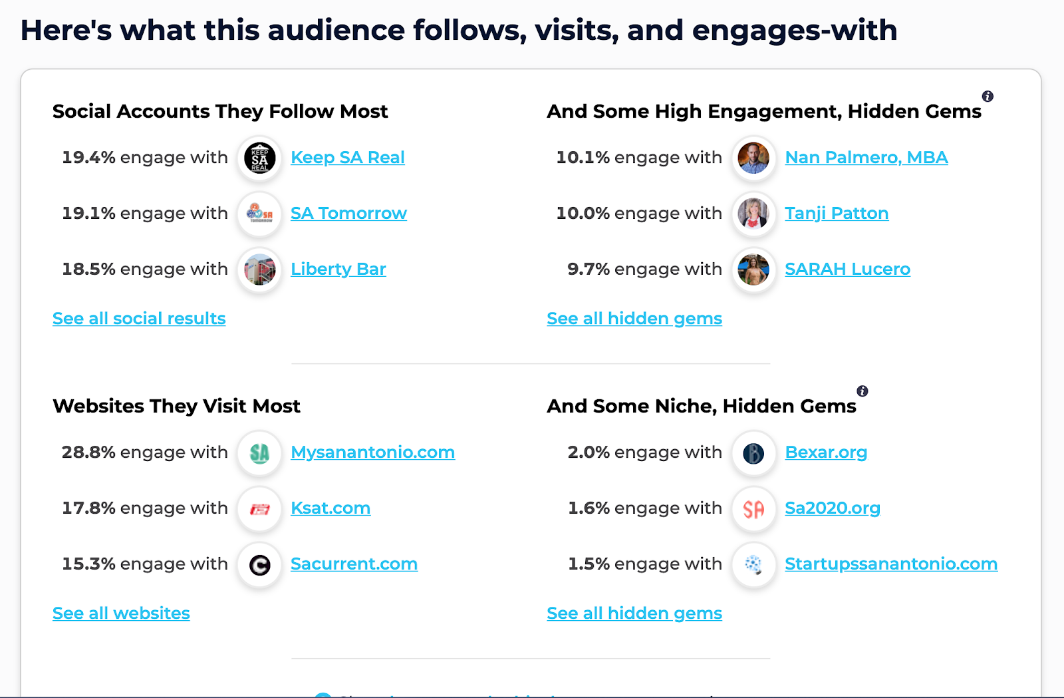This screenshot has height=698, width=1064.
Task: Open See all hidden gems under SARAH Lucero
Action: tap(634, 319)
